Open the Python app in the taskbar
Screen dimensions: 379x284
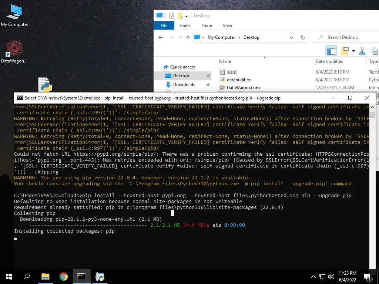point(100,277)
